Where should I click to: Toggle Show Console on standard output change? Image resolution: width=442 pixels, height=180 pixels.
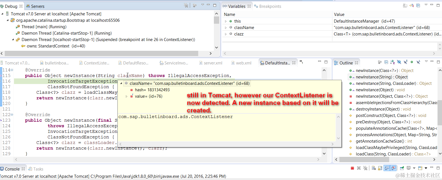tap(387, 168)
